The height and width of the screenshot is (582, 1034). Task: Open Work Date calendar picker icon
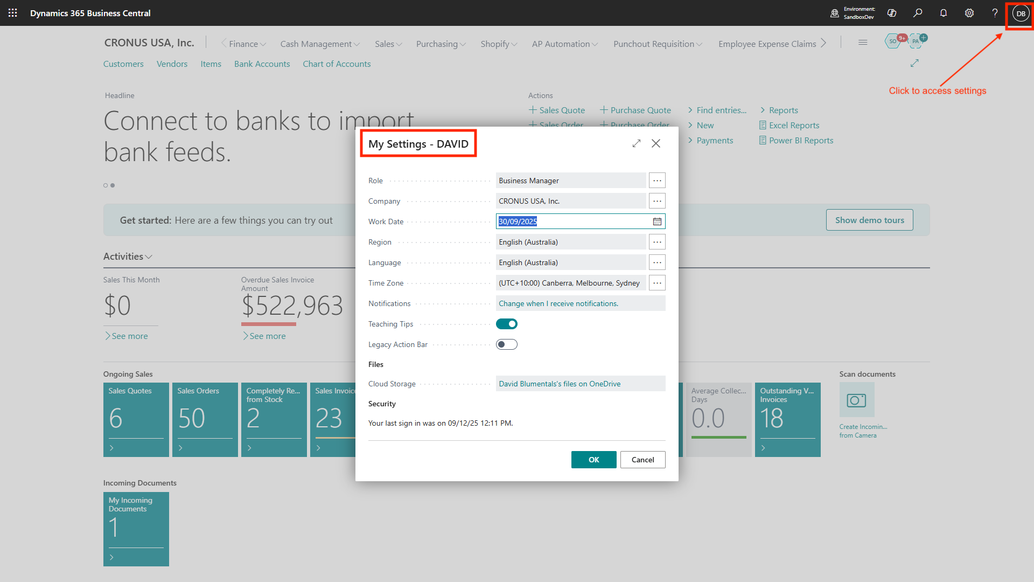pyautogui.click(x=657, y=221)
